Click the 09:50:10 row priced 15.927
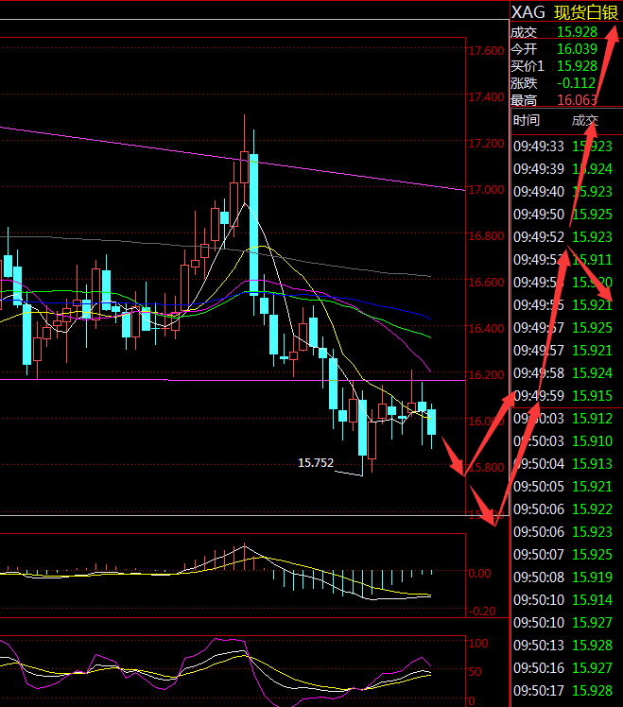623x707 pixels. [x=562, y=622]
